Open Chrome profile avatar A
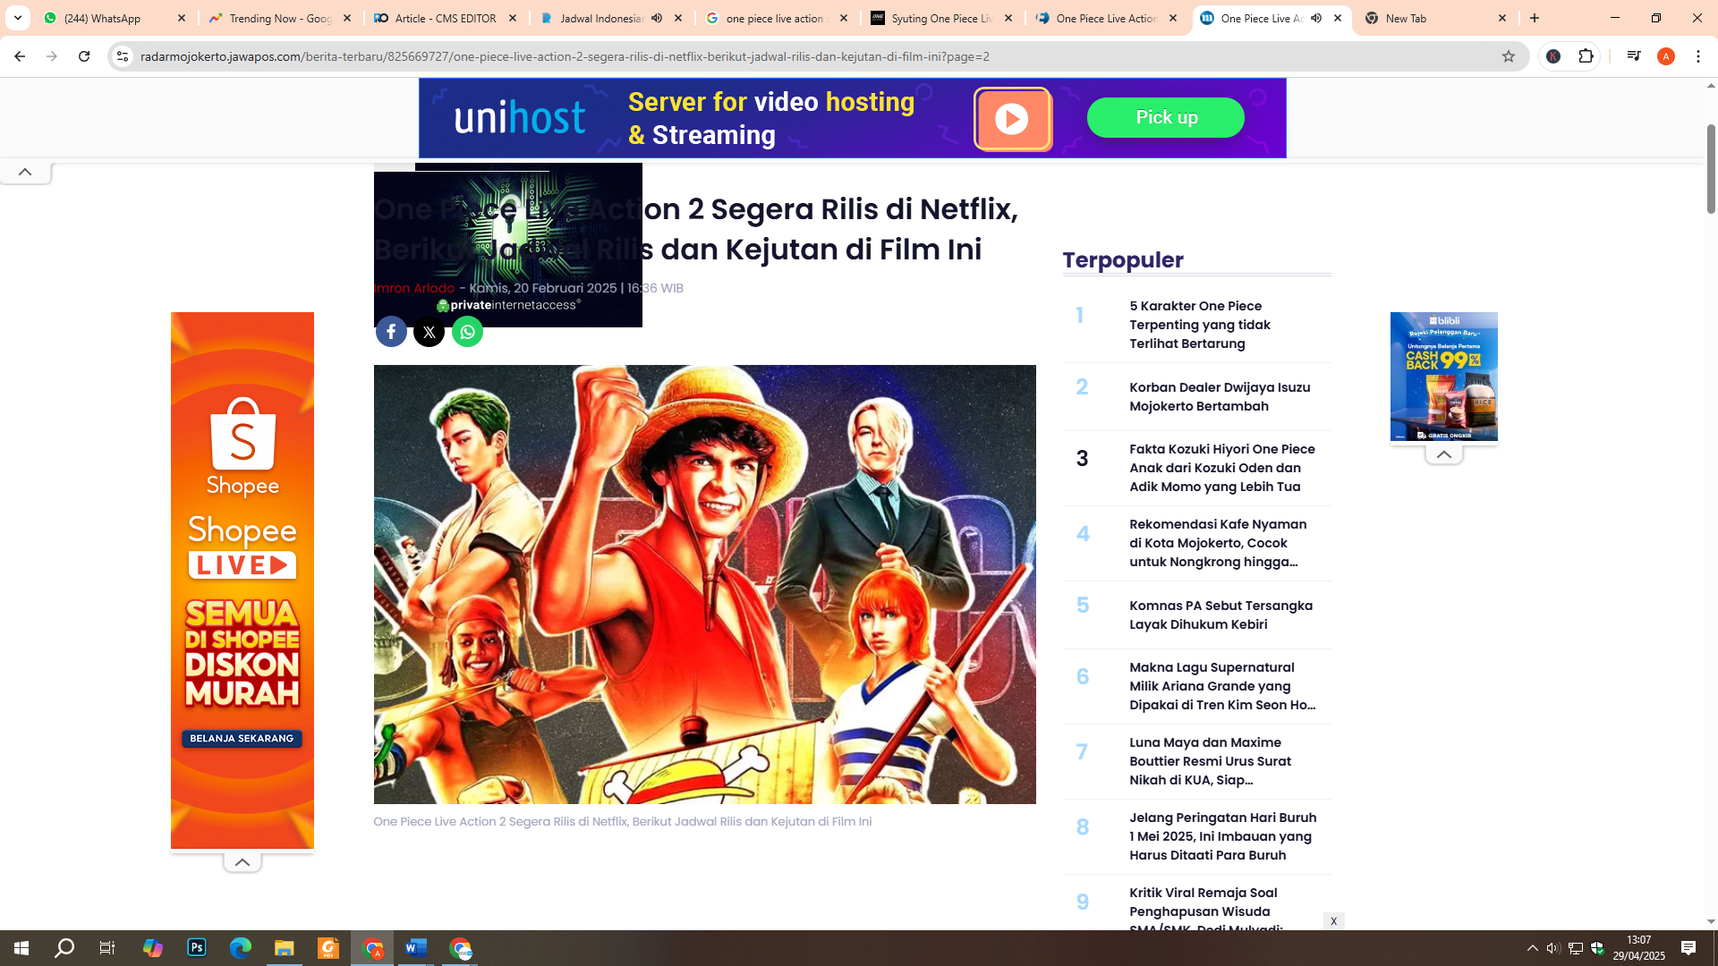The height and width of the screenshot is (966, 1718). 1666,56
